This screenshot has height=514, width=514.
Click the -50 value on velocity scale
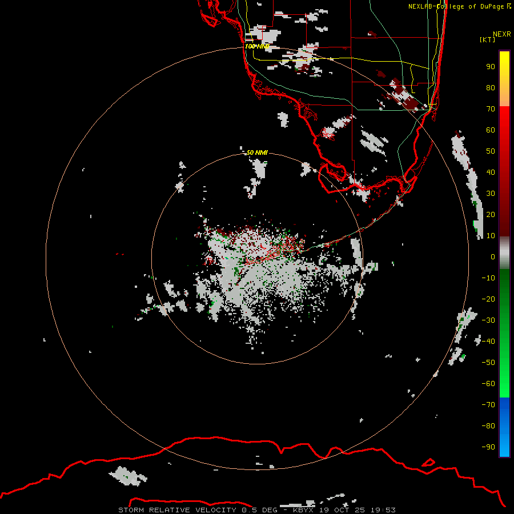tap(488, 363)
